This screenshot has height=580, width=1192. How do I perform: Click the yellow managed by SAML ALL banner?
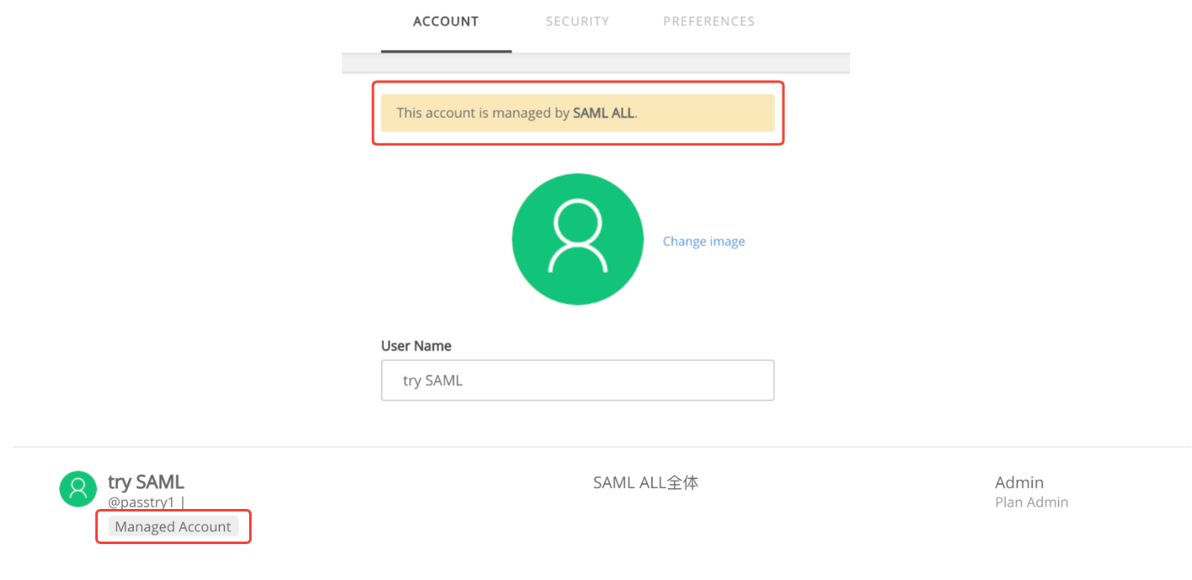pos(578,113)
